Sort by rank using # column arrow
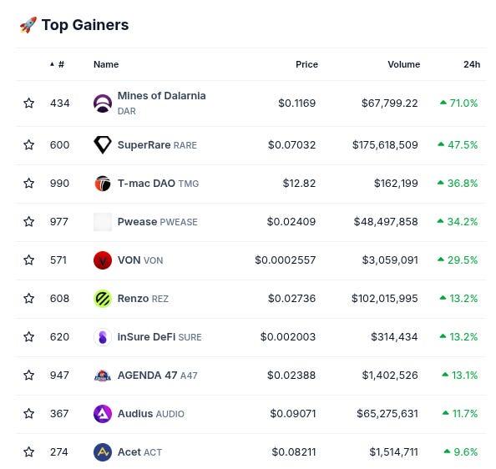The image size is (496, 469). click(57, 64)
